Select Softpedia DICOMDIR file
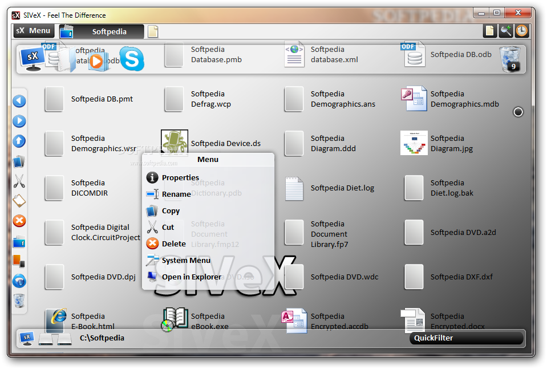This screenshot has width=547, height=369. coord(76,188)
